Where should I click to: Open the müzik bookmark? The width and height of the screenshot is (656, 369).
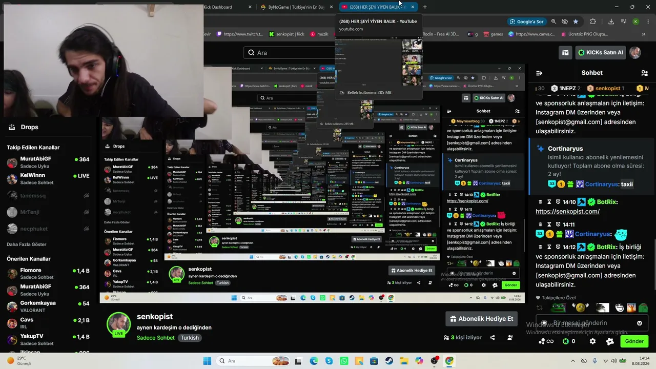pyautogui.click(x=319, y=34)
